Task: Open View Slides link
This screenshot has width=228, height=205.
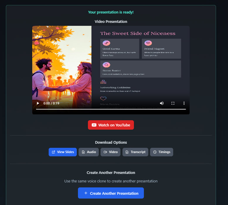Action: tap(63, 152)
